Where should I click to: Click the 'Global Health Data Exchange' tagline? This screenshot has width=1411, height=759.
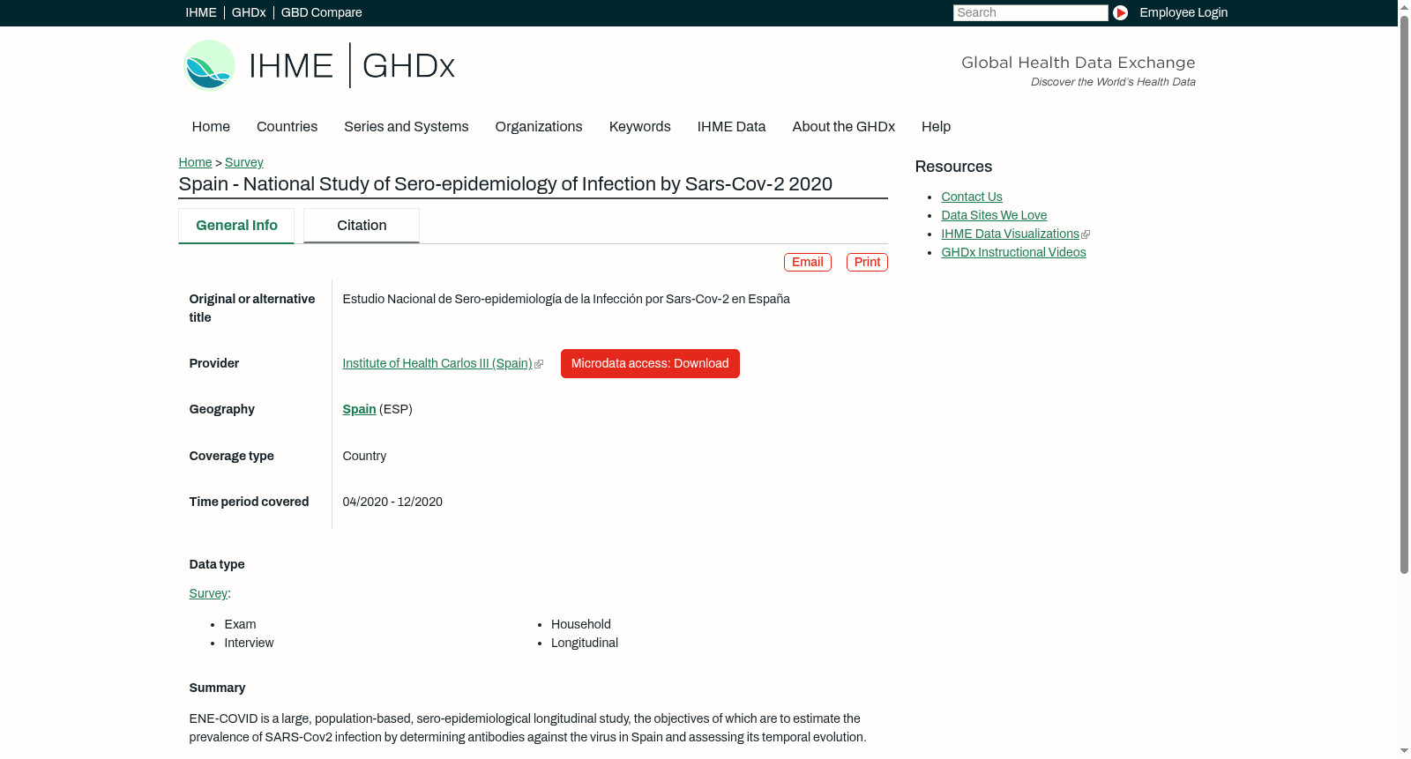coord(1078,63)
